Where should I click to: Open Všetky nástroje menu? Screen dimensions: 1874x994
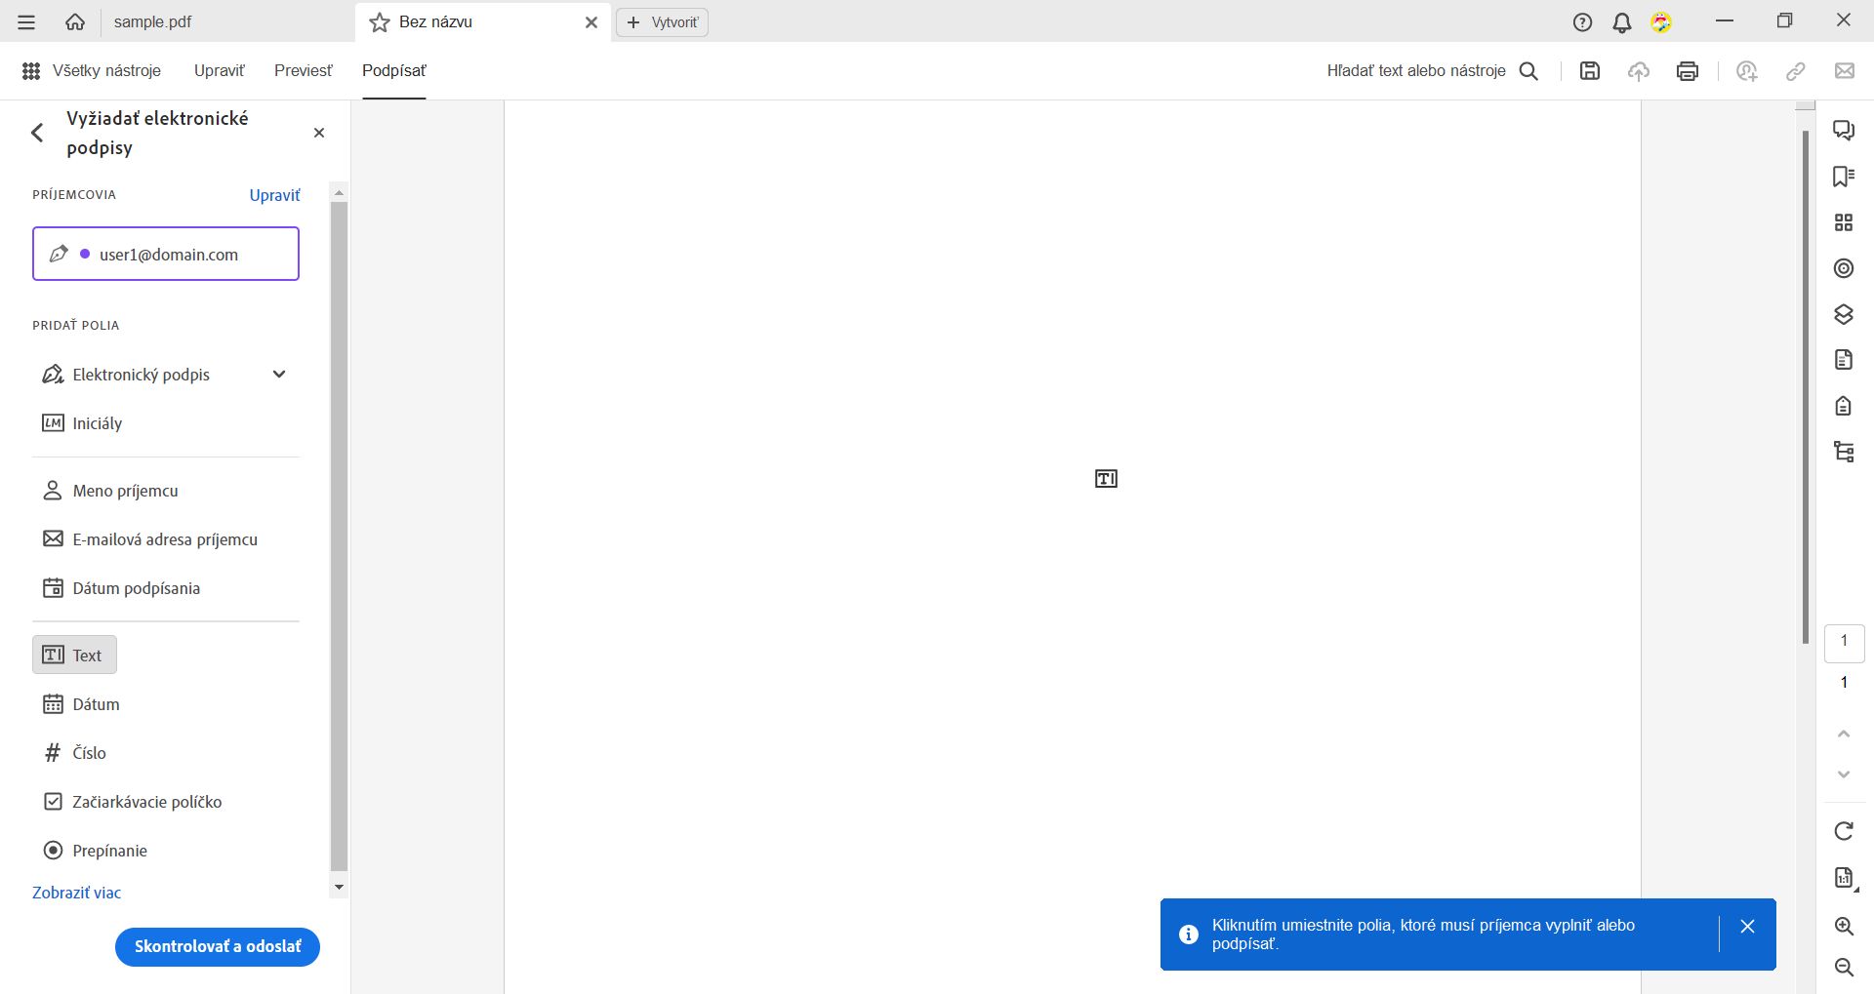tap(92, 70)
